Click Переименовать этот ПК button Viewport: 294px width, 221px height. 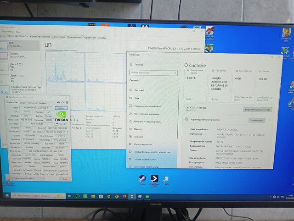257,110
